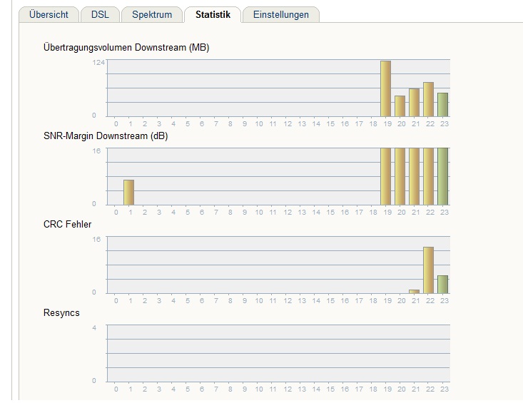Viewport: 523px width, 403px height.
Task: Click the SNR-Margin bar at hour 19
Action: tap(385, 176)
